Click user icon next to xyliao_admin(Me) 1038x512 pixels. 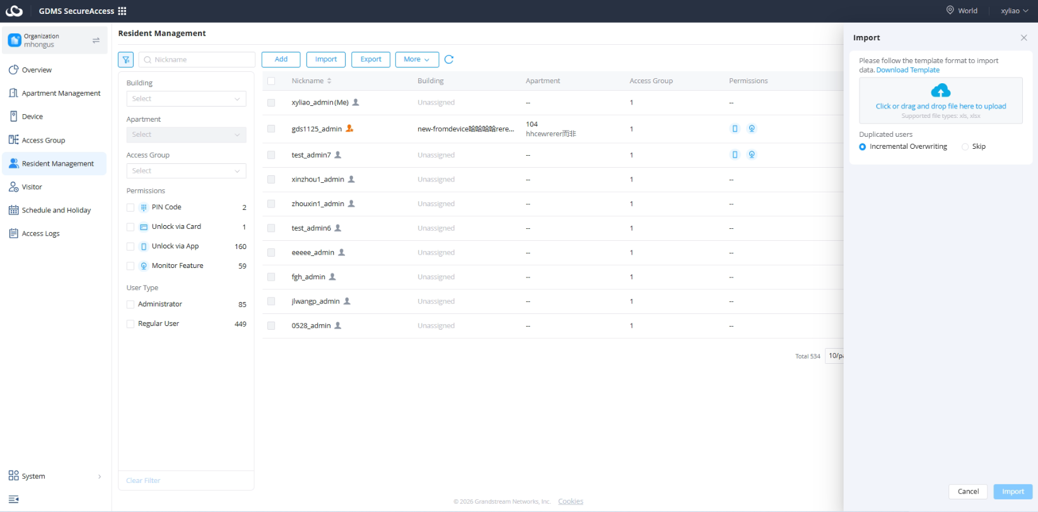(356, 102)
